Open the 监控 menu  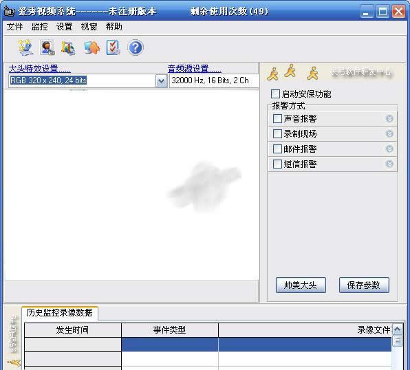click(39, 27)
